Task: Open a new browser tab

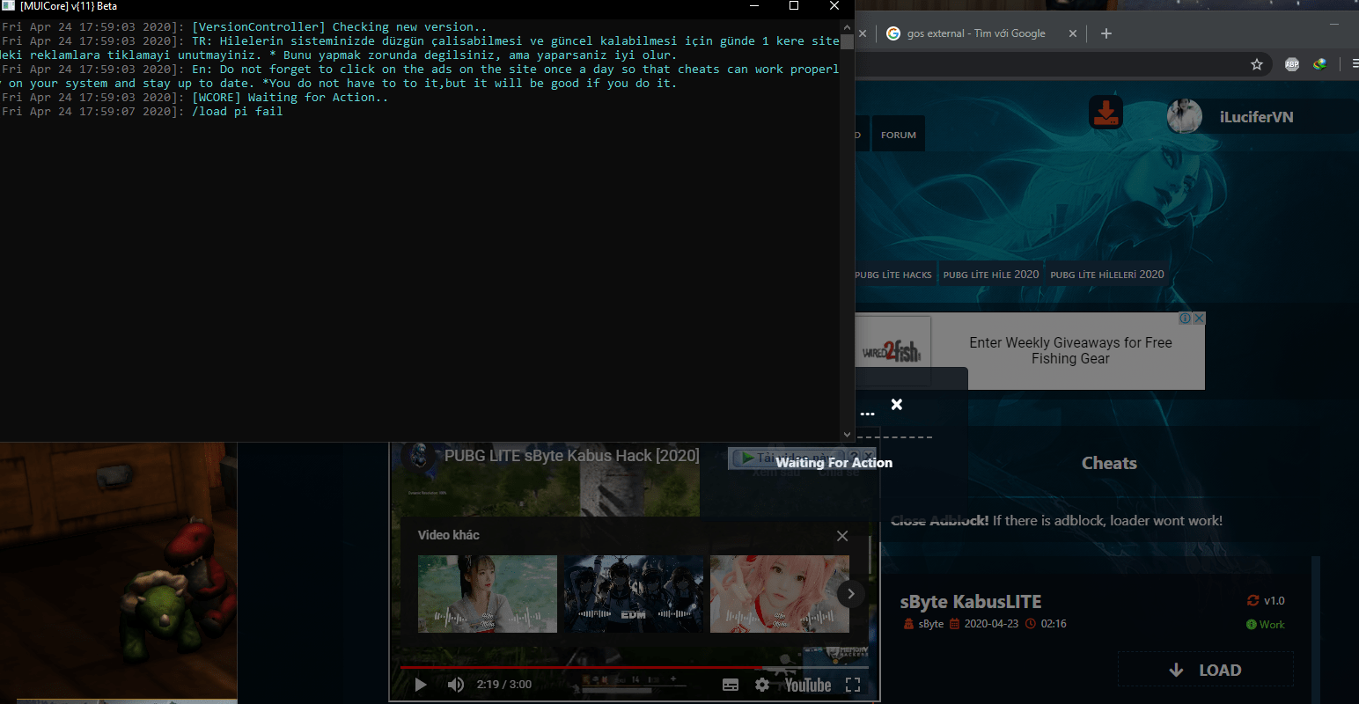Action: pyautogui.click(x=1106, y=33)
